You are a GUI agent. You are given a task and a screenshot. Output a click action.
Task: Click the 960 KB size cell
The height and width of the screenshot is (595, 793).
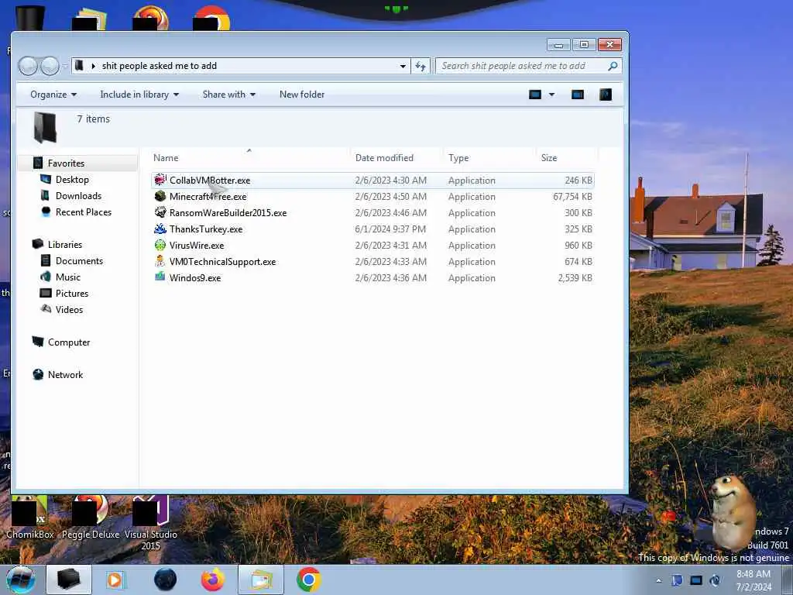point(578,245)
